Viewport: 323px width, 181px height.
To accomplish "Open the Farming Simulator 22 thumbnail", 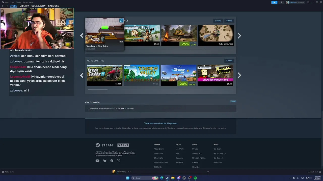I will coord(104,75).
